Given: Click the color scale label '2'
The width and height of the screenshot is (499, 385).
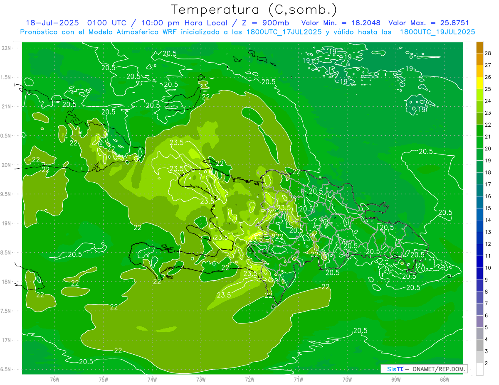Looking at the screenshot, I should pos(487,363).
